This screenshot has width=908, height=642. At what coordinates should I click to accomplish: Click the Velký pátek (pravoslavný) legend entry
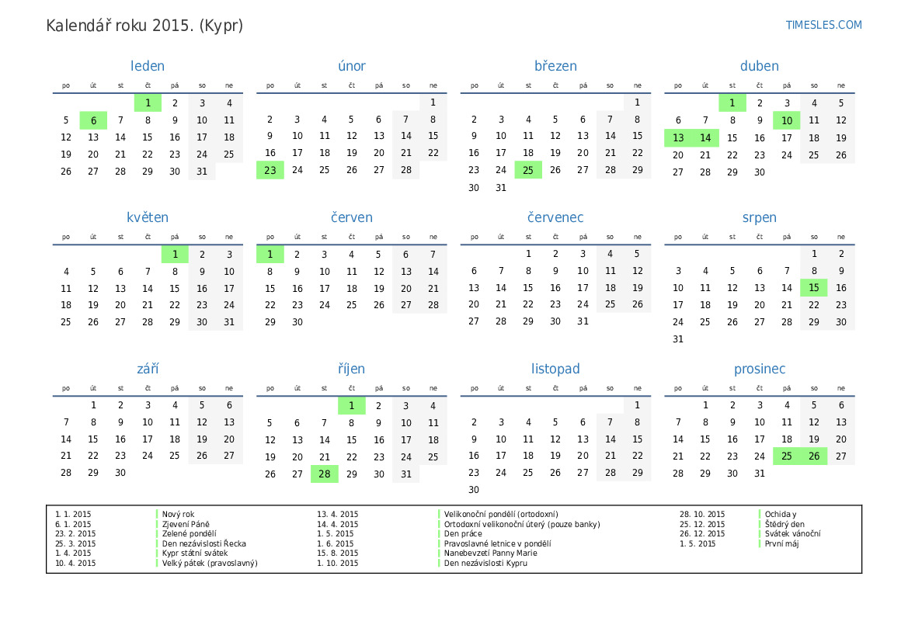[x=210, y=564]
